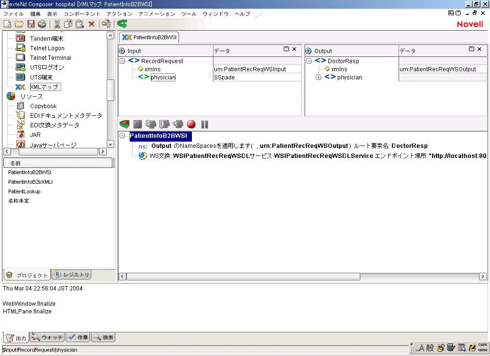Open ヘルプ menu
Image resolution: width=490 pixels, height=356 pixels.
(243, 14)
